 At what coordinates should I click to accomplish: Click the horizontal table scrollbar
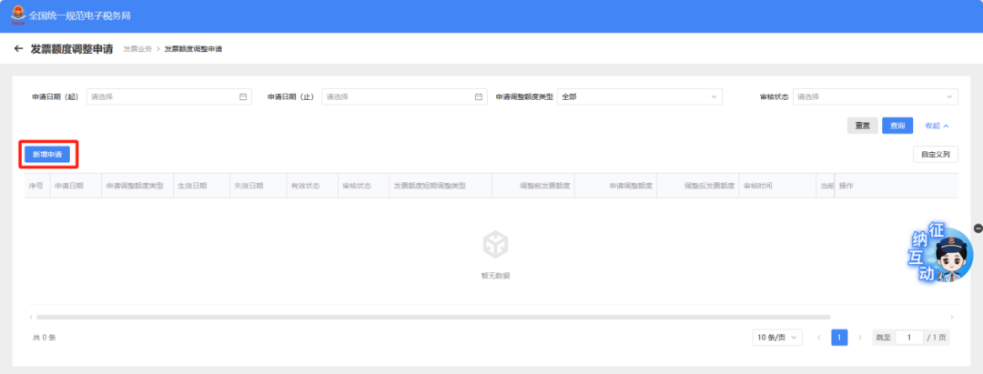[433, 318]
